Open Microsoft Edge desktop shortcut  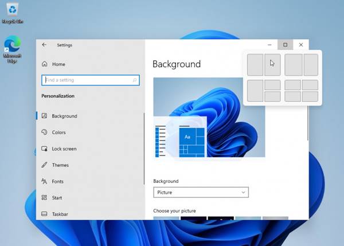click(x=12, y=49)
